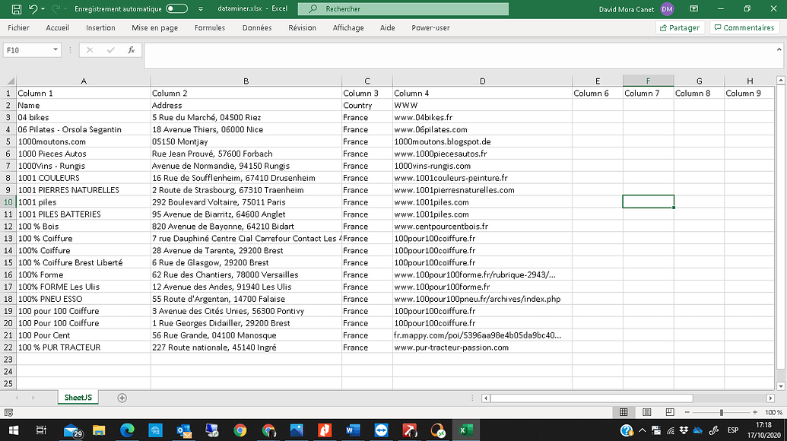Open TeamViewer from taskbar
787x441 pixels.
[x=382, y=430]
